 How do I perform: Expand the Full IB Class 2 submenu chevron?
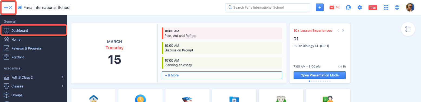point(63,77)
